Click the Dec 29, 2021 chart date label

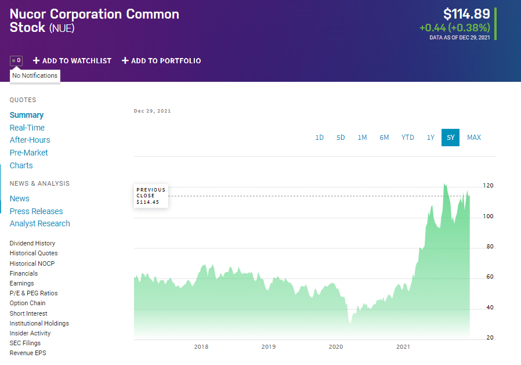coord(152,111)
